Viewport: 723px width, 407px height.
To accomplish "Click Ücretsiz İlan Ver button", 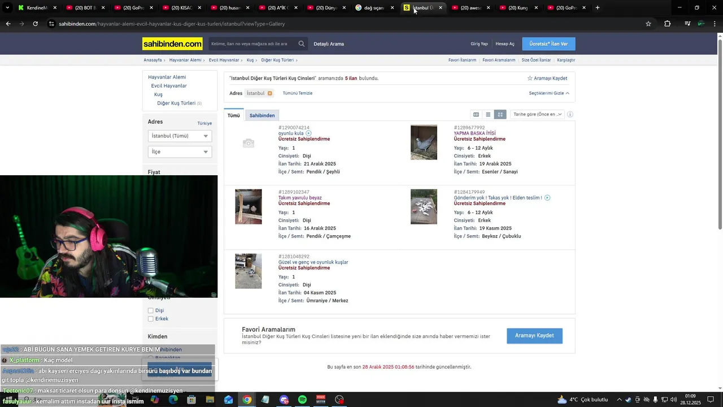I will coord(548,44).
